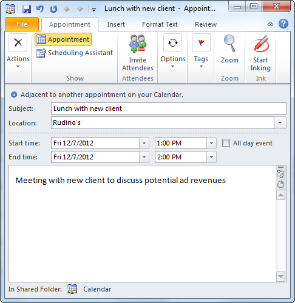Screen dimensions: 295x303
Task: Click the Save icon in quick access toolbar
Action: [x=27, y=9]
